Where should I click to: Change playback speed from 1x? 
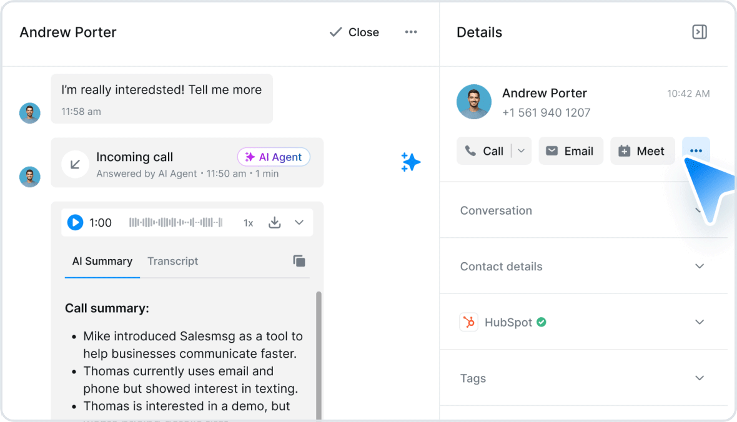pos(248,223)
